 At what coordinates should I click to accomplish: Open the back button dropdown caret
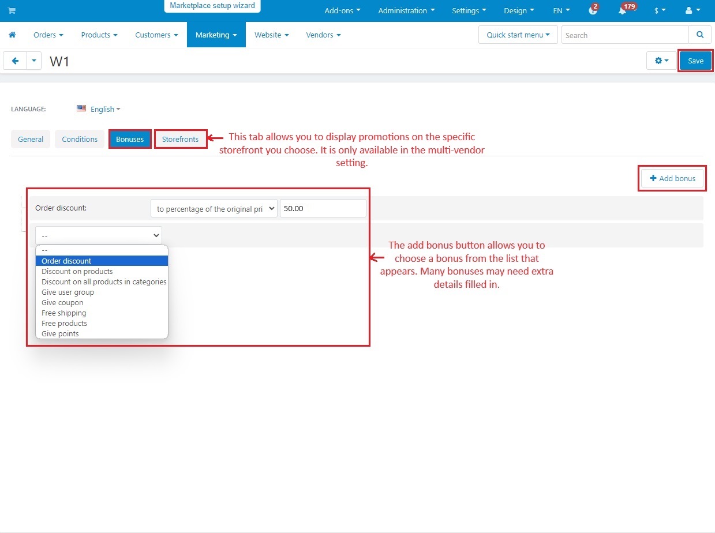click(x=34, y=61)
